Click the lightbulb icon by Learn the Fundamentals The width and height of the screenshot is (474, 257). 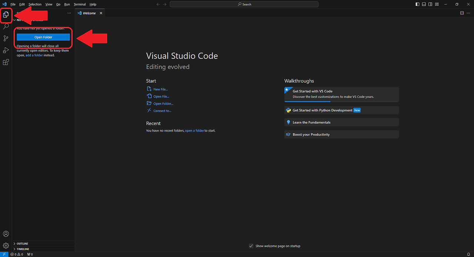pos(288,122)
